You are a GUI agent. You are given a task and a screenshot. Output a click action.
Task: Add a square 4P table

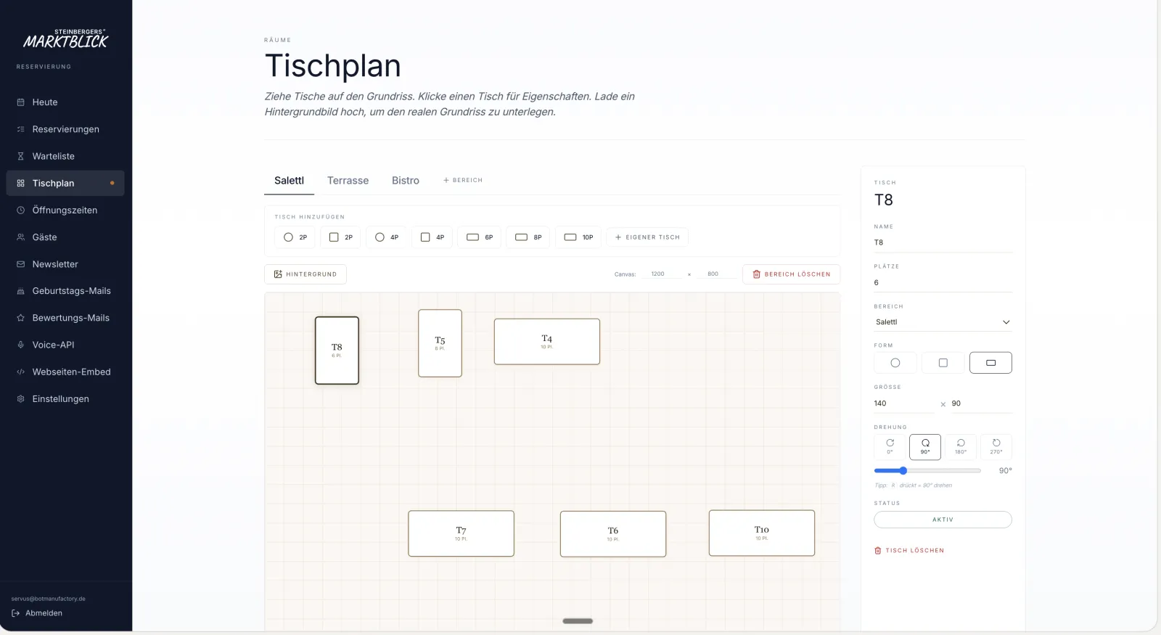[432, 237]
